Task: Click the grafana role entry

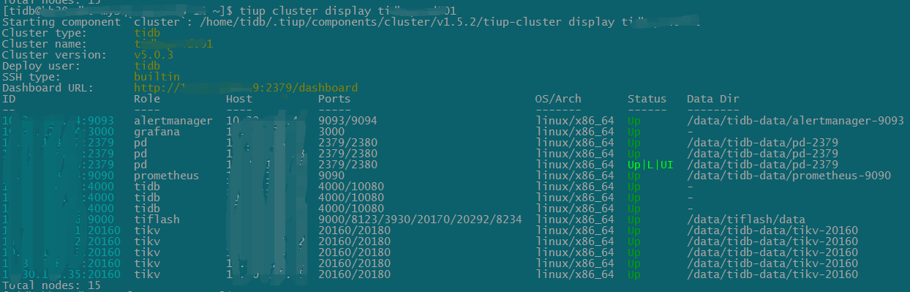Action: tap(154, 132)
